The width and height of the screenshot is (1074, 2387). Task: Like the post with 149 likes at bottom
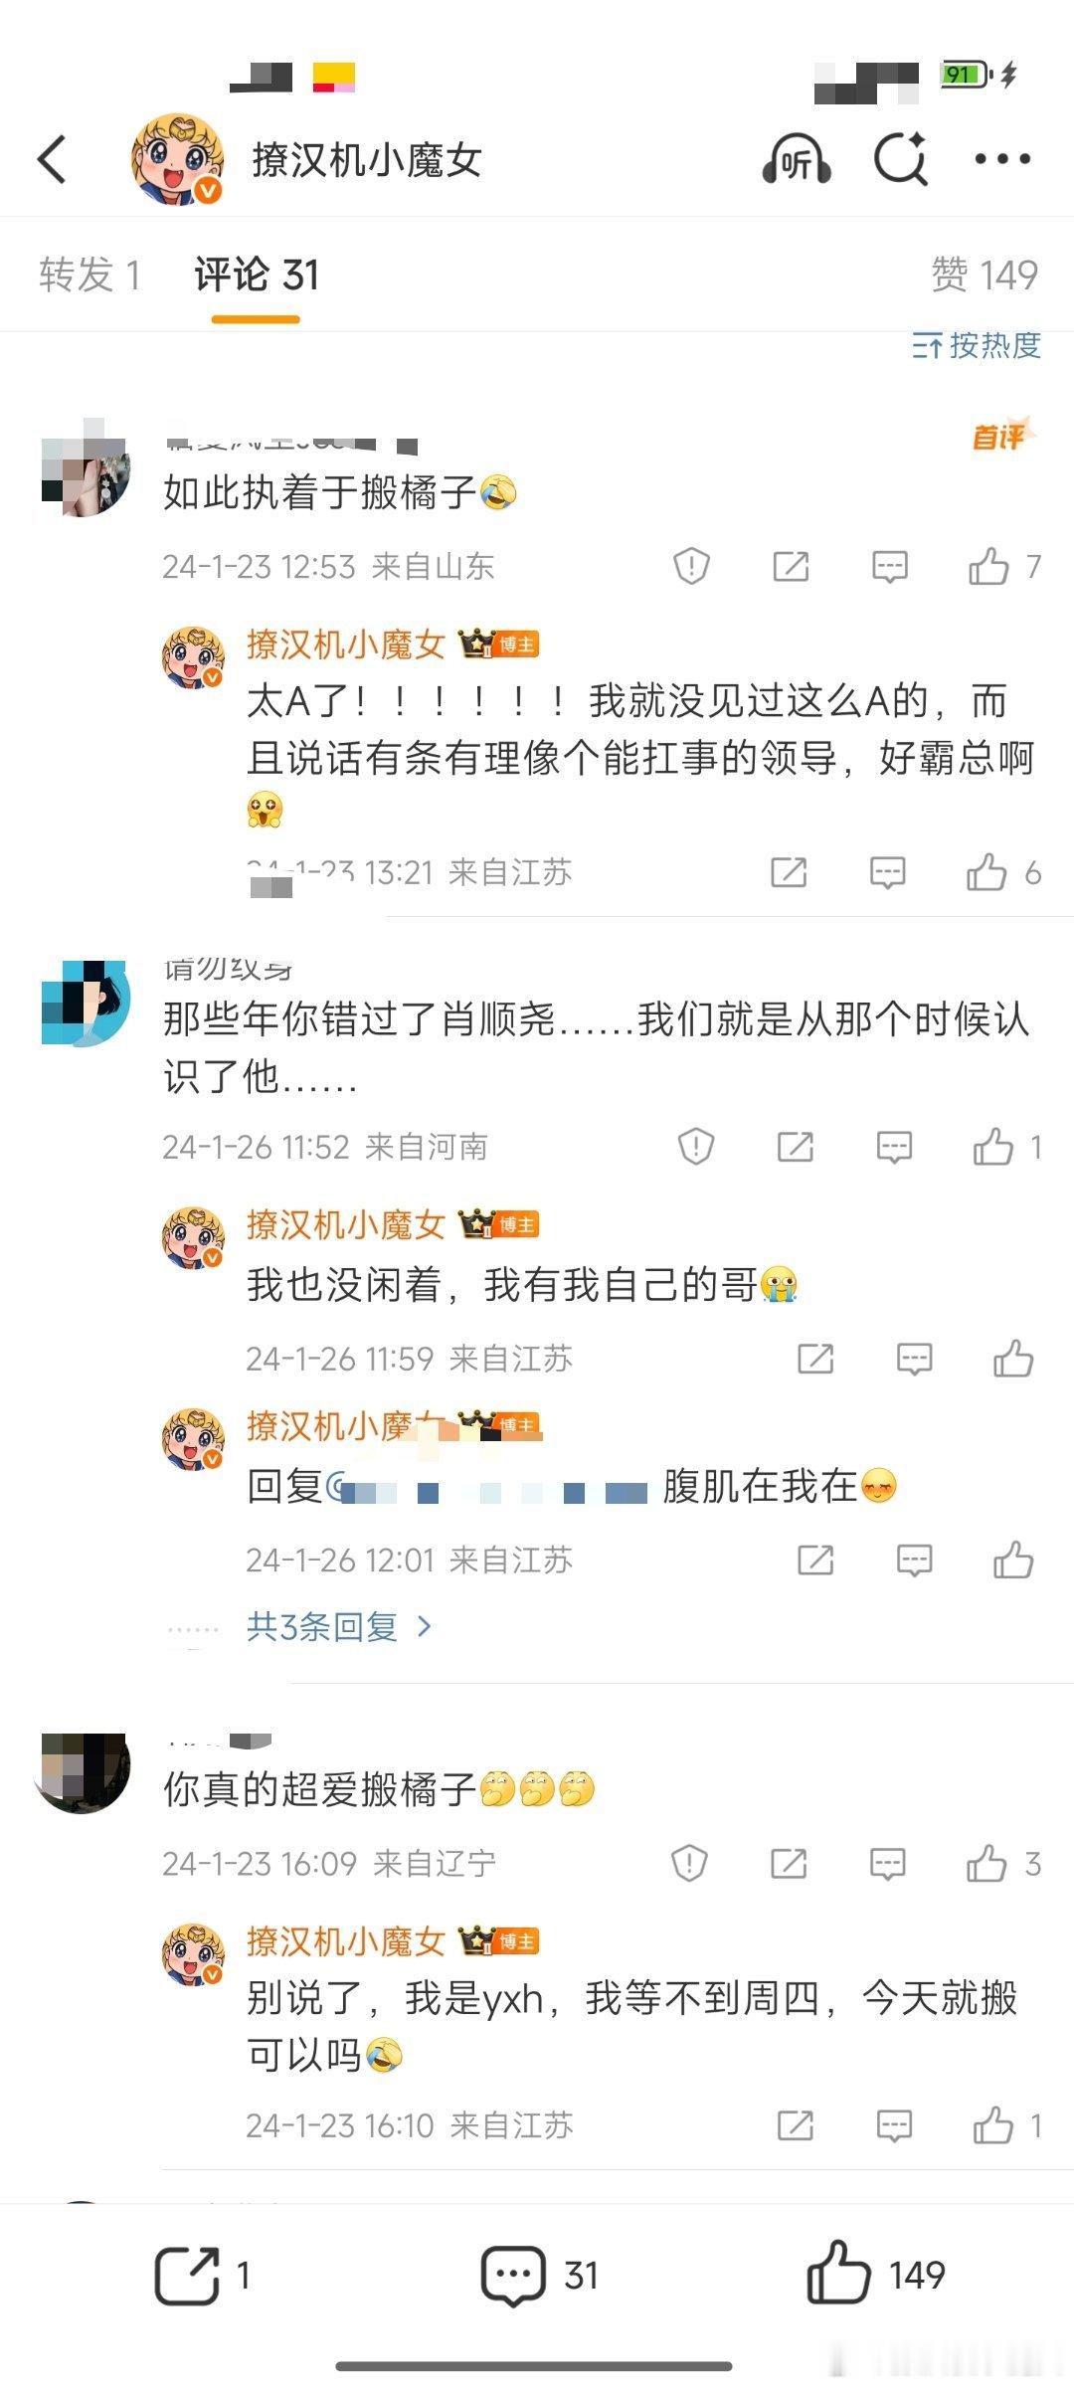coord(837,2274)
